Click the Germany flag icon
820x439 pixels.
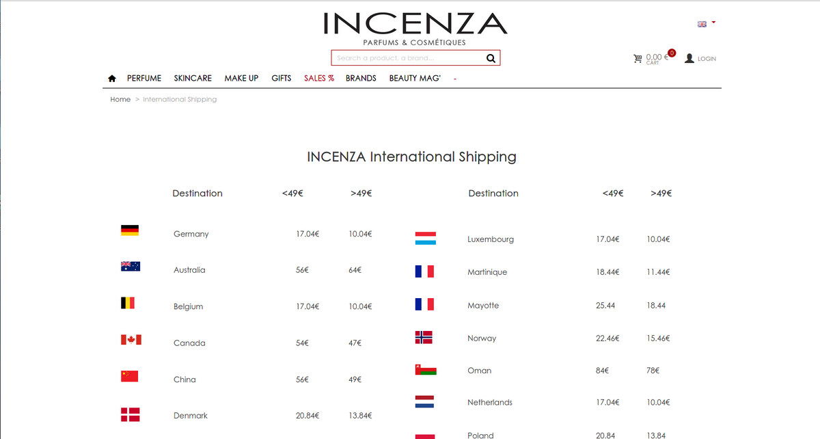tap(130, 230)
